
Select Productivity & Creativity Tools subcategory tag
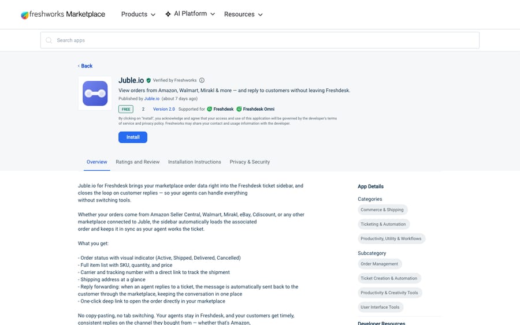tap(389, 293)
